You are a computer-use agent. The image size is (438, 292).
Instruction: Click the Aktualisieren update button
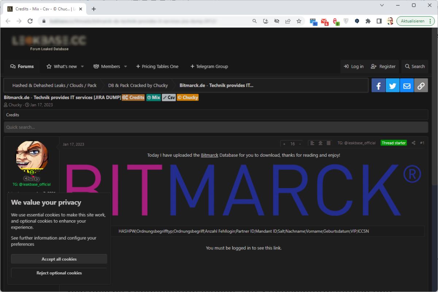(412, 21)
